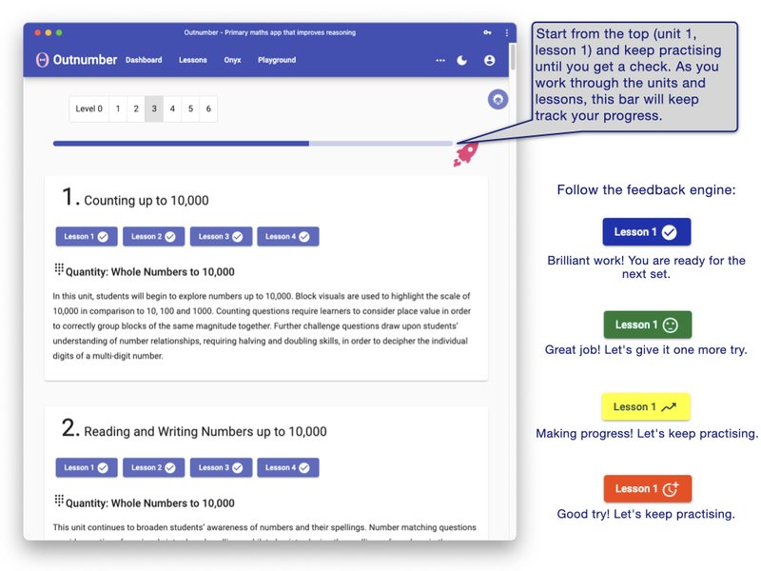The height and width of the screenshot is (571, 761).
Task: Select Level 3 in the level selector
Action: click(154, 108)
